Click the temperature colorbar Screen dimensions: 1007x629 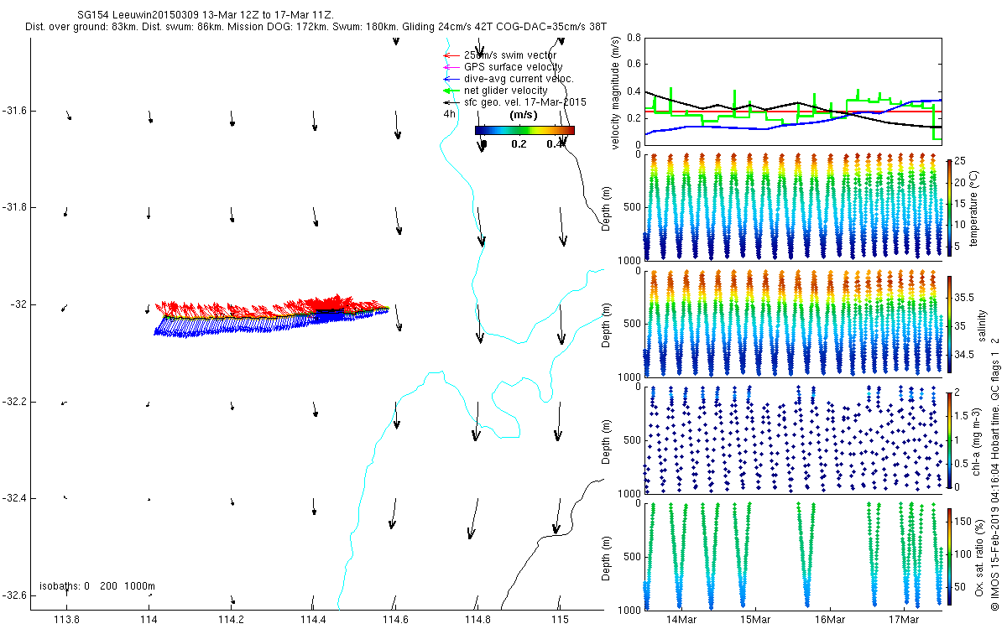(x=949, y=206)
